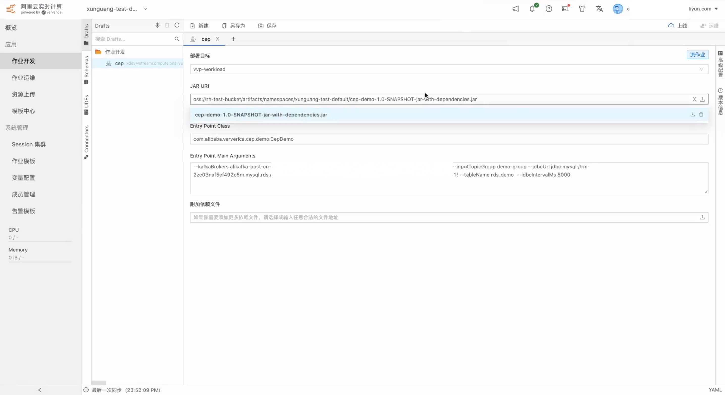Click upload icon in JAR URI field
Screen dimensions: 725x395
pyautogui.click(x=702, y=99)
